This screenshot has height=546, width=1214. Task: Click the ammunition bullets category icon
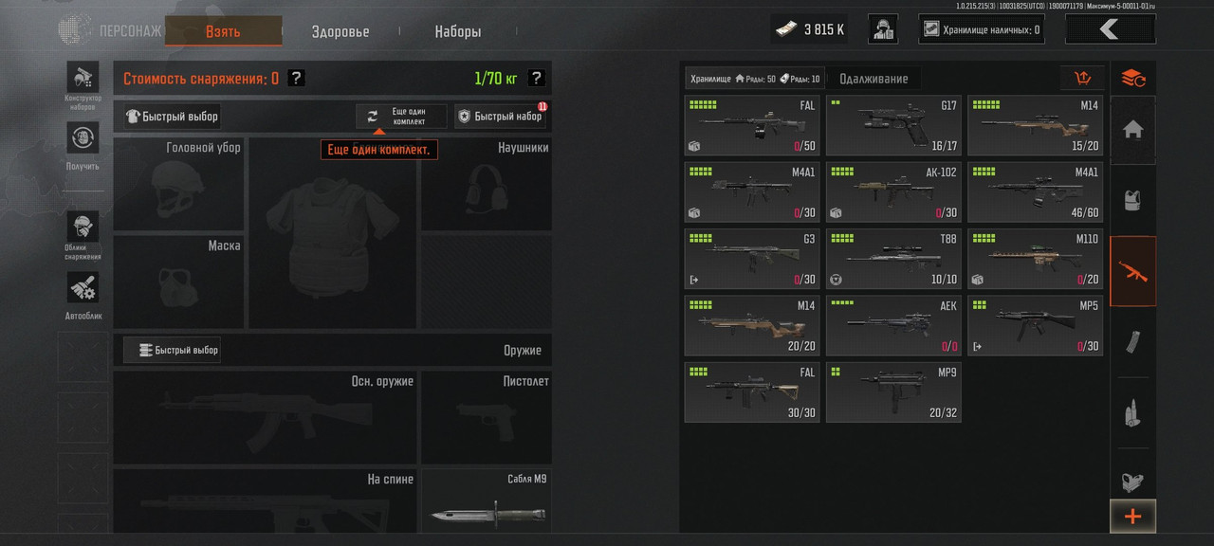(x=1132, y=413)
